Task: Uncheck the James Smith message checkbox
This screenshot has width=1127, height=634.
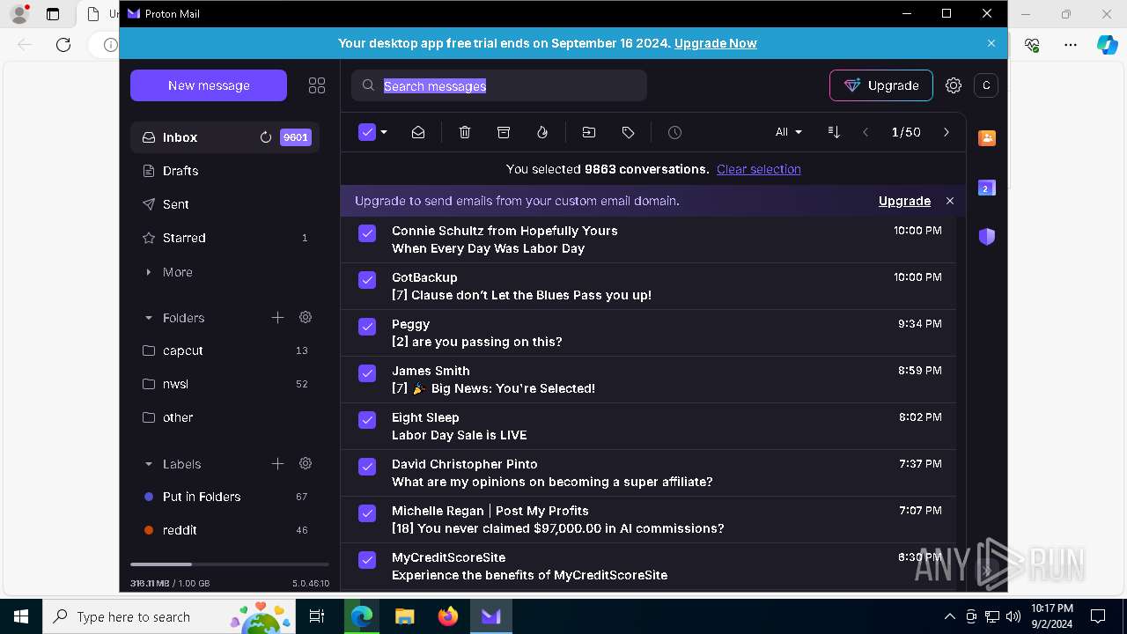Action: point(367,373)
